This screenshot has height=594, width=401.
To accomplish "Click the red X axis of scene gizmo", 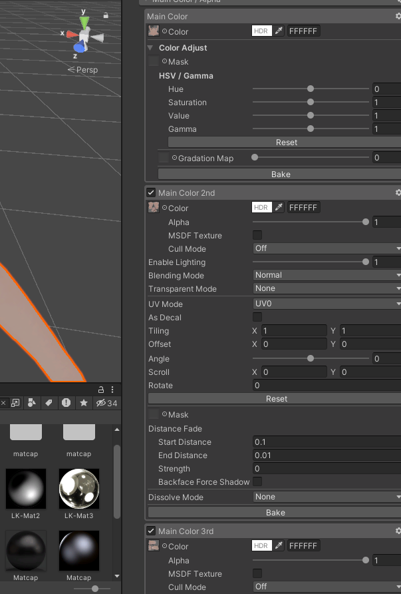I will [72, 35].
